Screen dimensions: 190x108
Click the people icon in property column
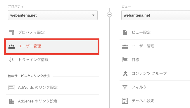pos(12,47)
